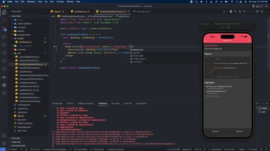Image resolution: width=270 pixels, height=151 pixels.
Task: Click the Split Editor icon in toolbar
Action: pos(262,11)
